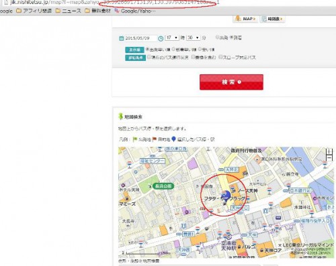This screenshot has width=336, height=266.
Task: Edit the date field 2015/05/09
Action: 140,38
